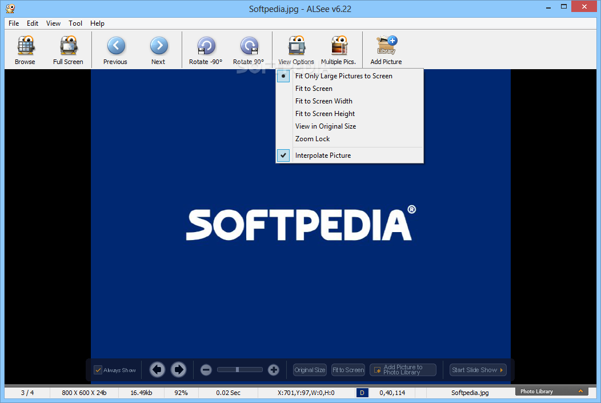Adjust the zoom slider handle
This screenshot has height=403, width=601.
click(237, 370)
